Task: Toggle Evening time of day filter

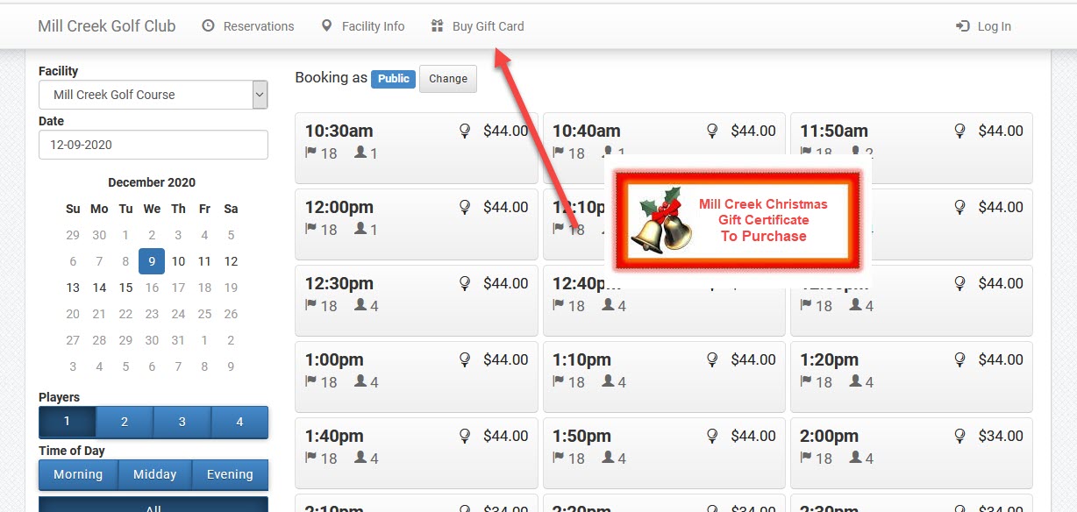Action: (x=230, y=474)
